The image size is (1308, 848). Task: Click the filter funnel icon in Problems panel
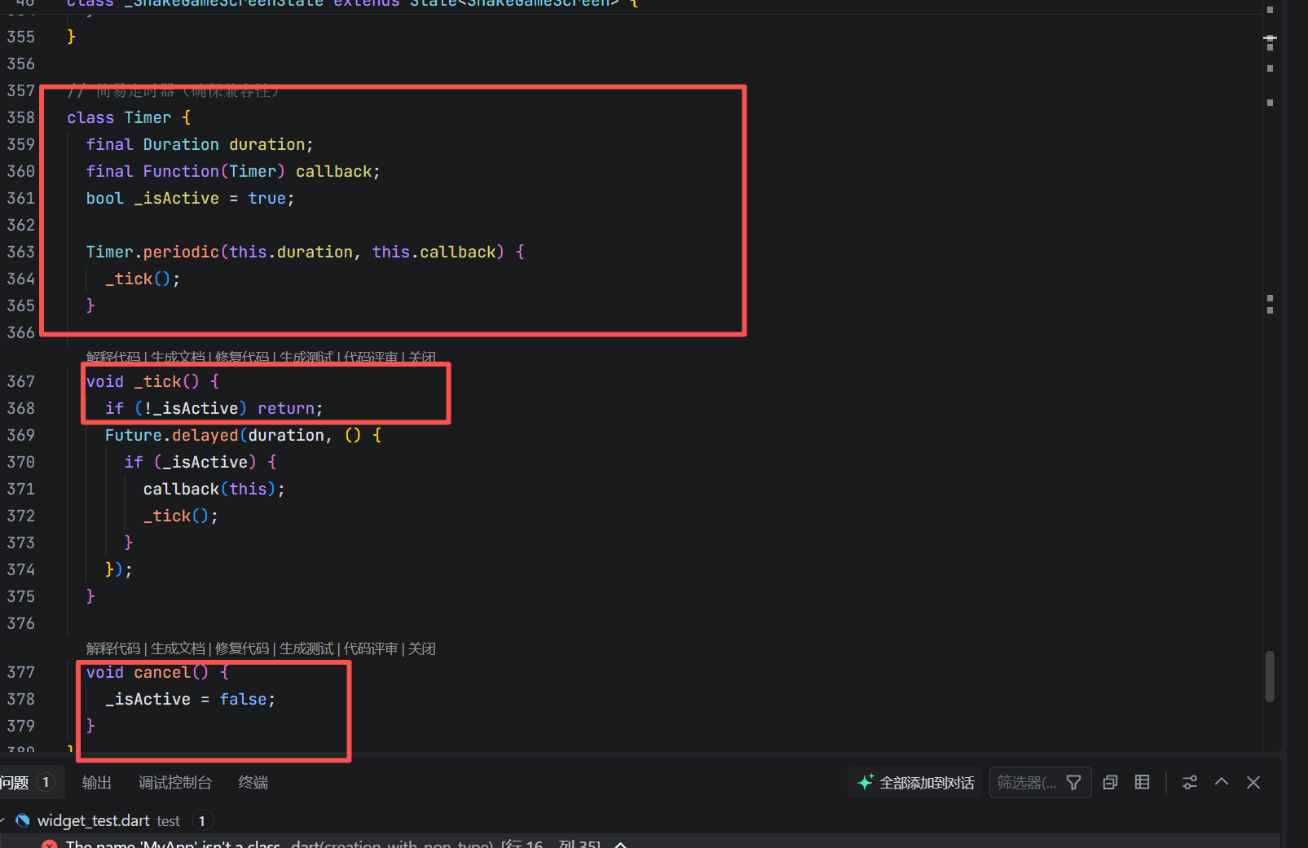[1073, 783]
